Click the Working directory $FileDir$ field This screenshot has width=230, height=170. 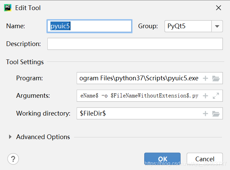(139, 114)
